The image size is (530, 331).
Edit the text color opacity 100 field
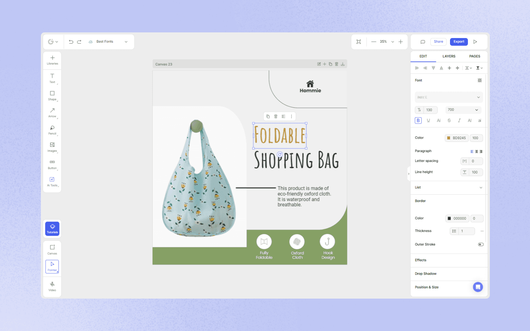[476, 138]
